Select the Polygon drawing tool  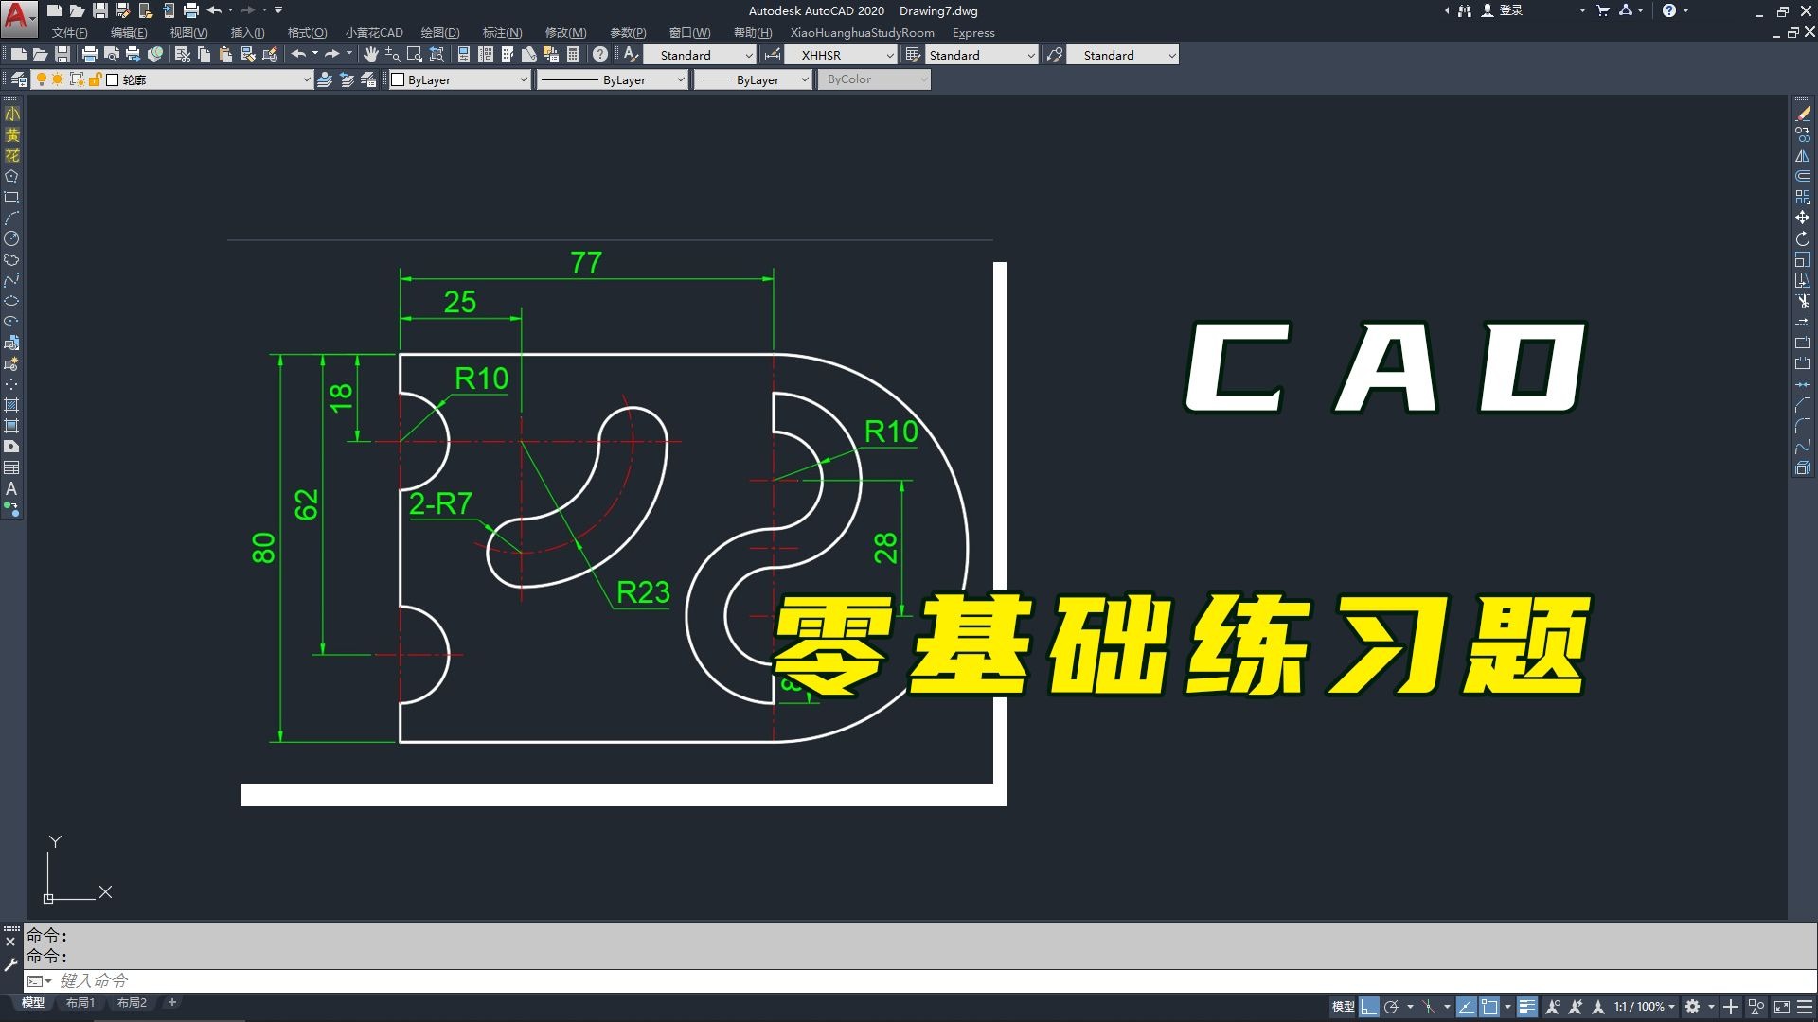pos(12,177)
